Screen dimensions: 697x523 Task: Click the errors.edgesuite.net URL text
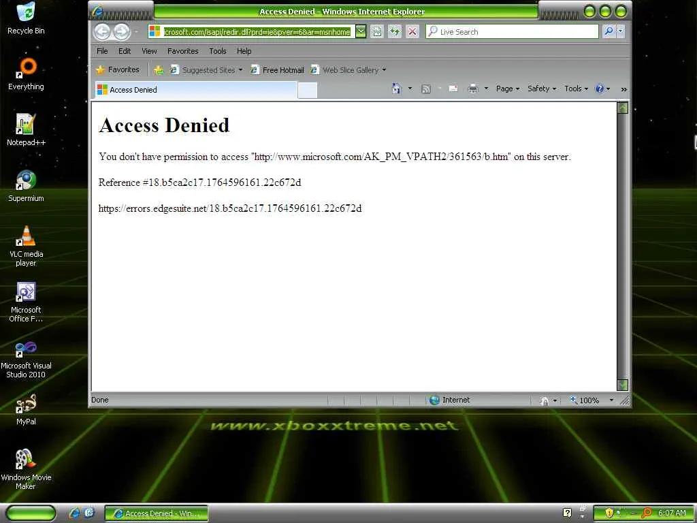click(230, 208)
